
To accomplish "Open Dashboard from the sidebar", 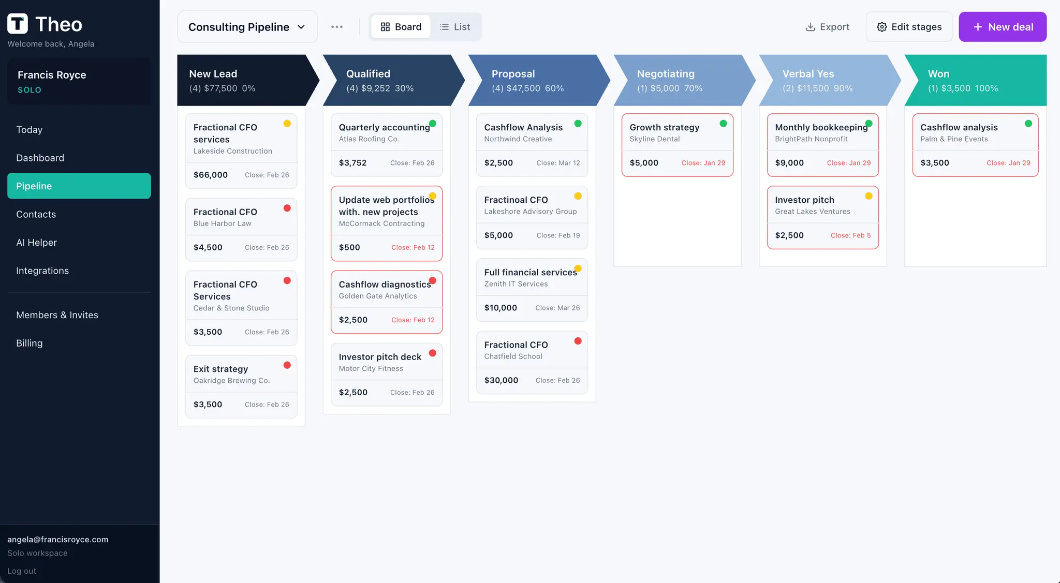I will coord(79,158).
